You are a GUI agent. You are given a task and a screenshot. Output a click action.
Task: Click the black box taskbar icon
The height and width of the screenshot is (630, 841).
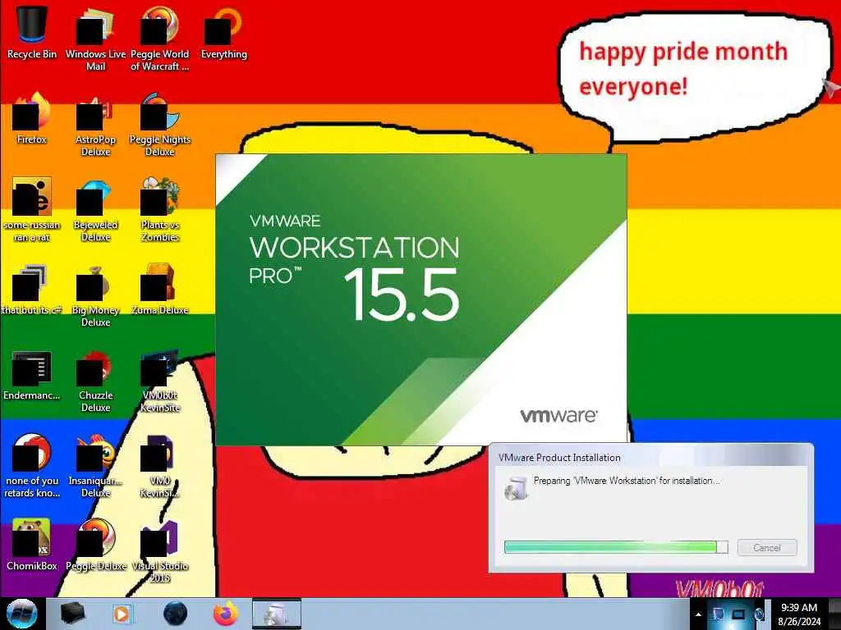click(x=72, y=614)
